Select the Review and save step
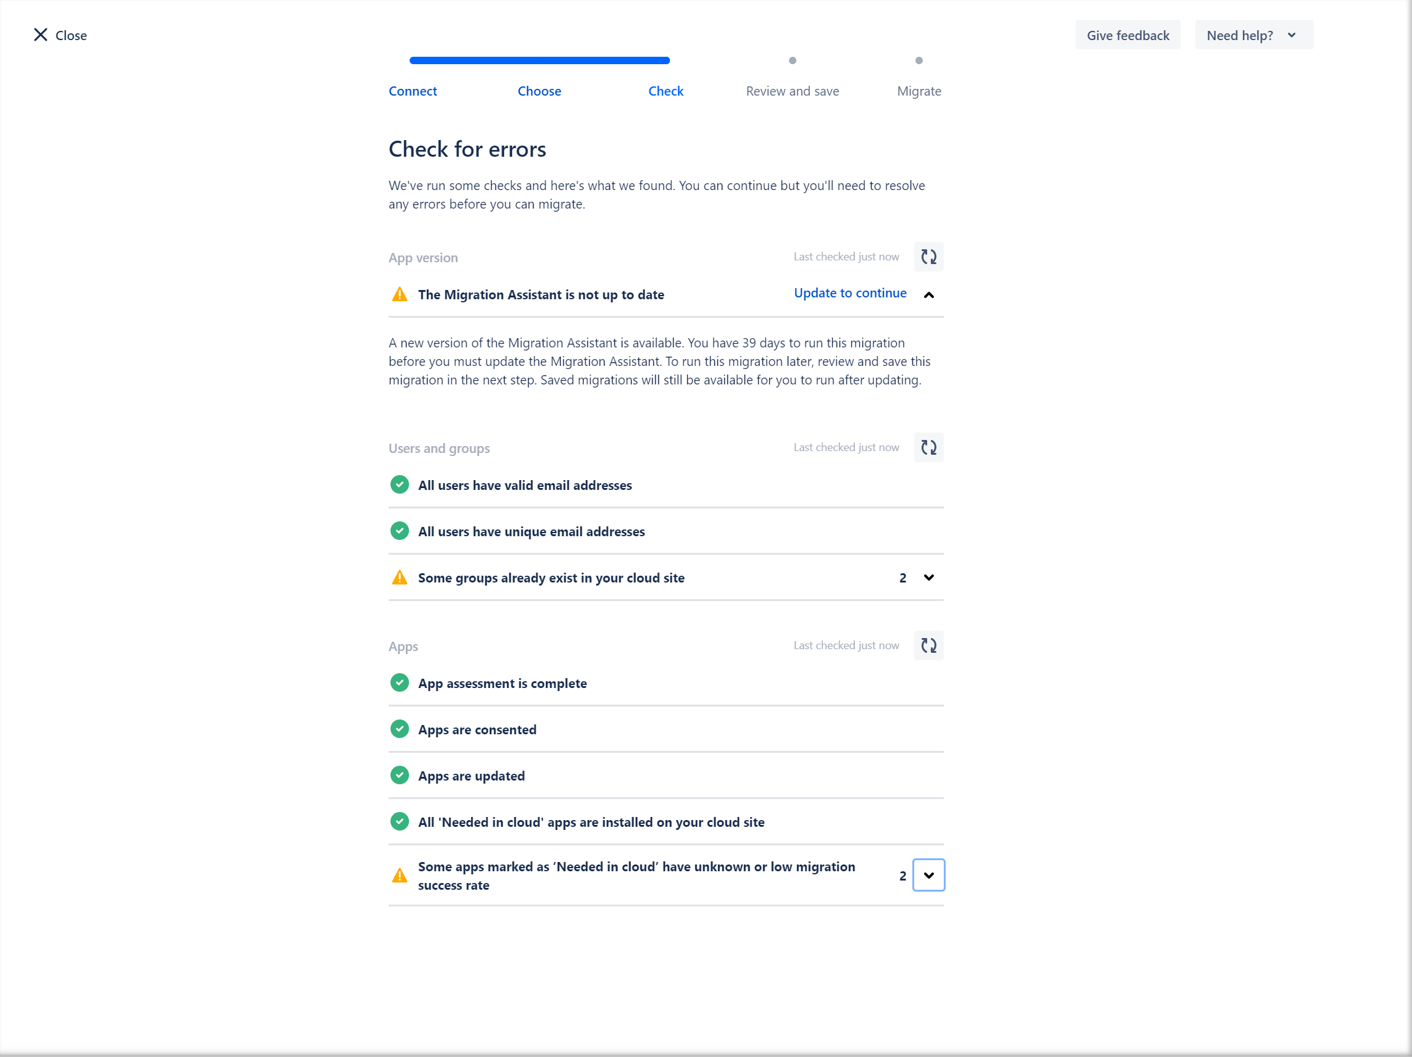The width and height of the screenshot is (1412, 1057). [792, 91]
